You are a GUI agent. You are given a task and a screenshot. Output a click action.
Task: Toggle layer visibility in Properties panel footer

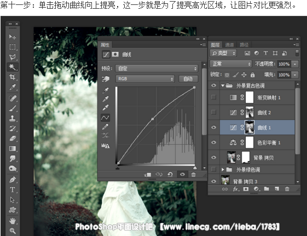point(182,174)
